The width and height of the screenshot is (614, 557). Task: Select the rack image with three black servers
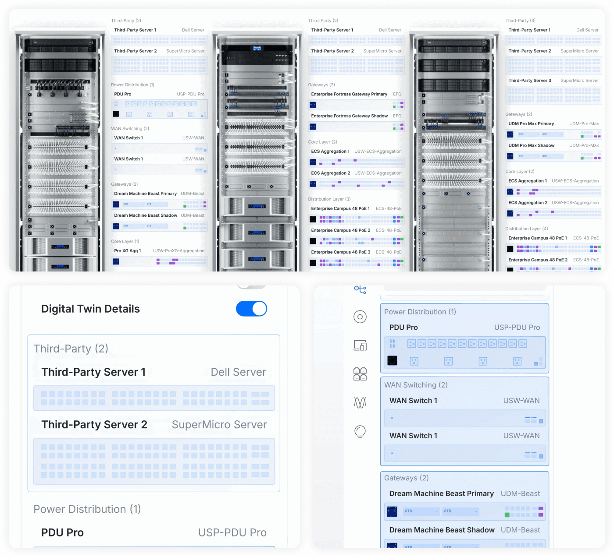click(454, 149)
